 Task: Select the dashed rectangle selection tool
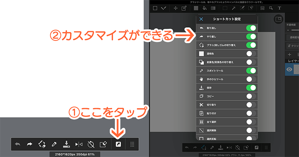(225, 8)
